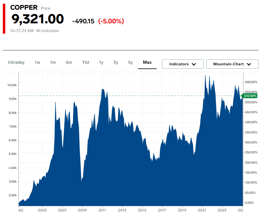Click the Max range tab
The height and width of the screenshot is (223, 265).
(147, 63)
